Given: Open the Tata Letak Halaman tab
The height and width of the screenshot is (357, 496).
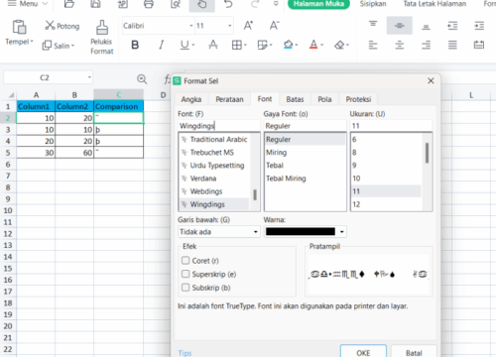Looking at the screenshot, I should click(434, 4).
